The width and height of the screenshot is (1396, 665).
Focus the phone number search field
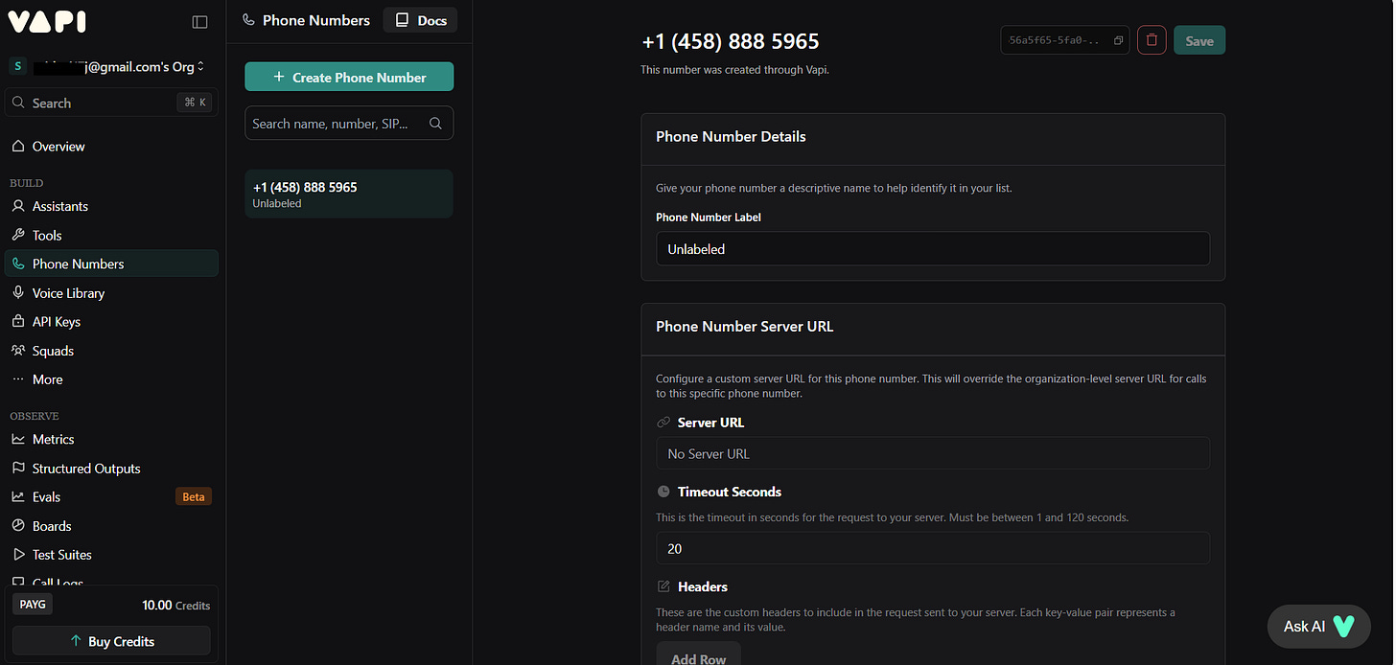[349, 123]
